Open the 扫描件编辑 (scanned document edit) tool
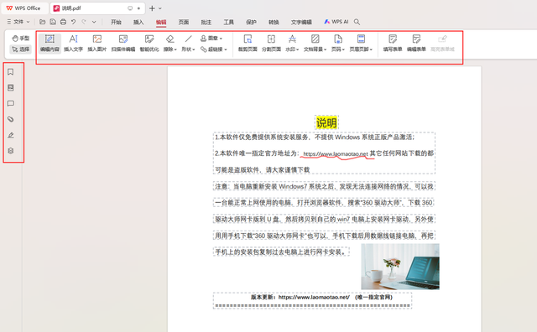Viewport: 537px width, 332px height. pyautogui.click(x=123, y=43)
